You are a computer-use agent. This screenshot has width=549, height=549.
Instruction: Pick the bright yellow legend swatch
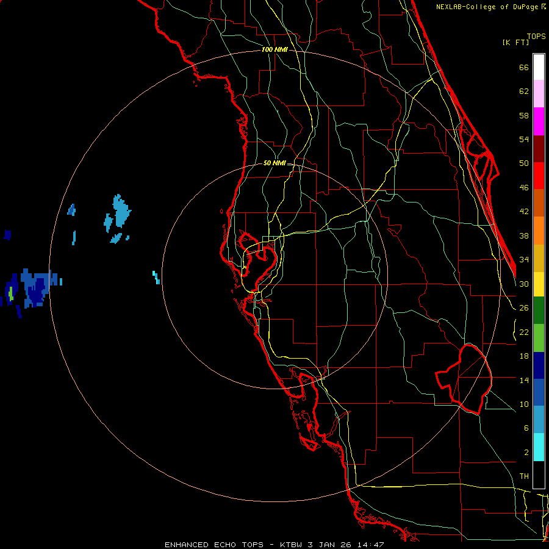click(x=539, y=284)
